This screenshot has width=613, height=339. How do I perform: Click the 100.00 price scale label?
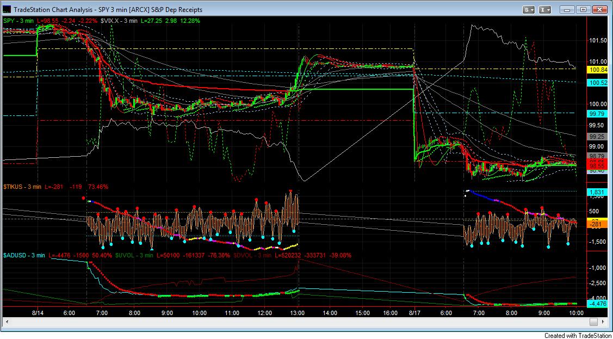[597, 104]
